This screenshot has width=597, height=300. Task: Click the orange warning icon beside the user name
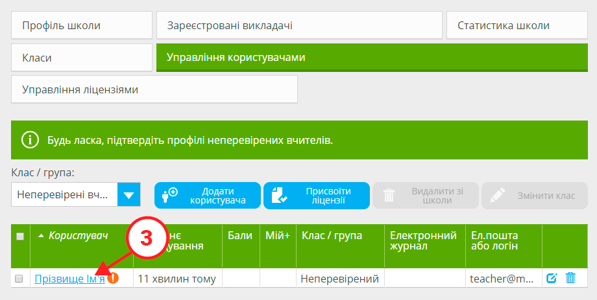pos(114,278)
